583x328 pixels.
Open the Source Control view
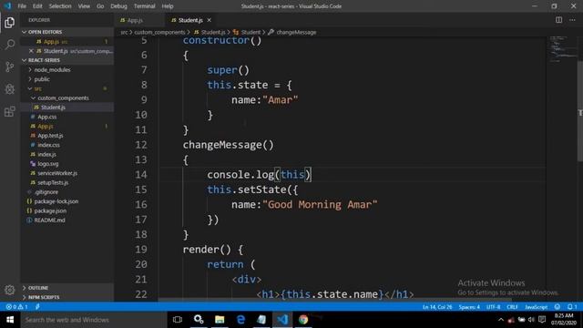(10, 67)
